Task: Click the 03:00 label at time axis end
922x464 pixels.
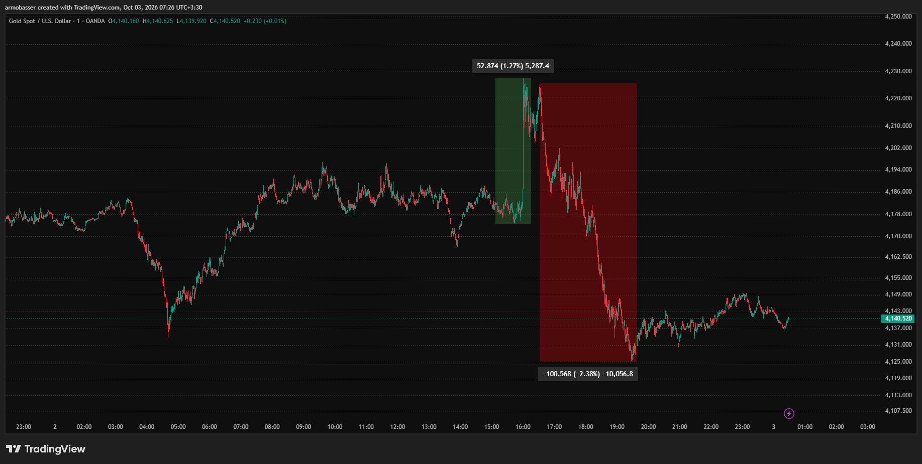Action: point(868,427)
